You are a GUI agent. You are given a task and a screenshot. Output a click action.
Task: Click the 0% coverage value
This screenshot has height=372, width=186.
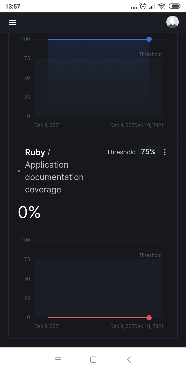click(x=29, y=213)
